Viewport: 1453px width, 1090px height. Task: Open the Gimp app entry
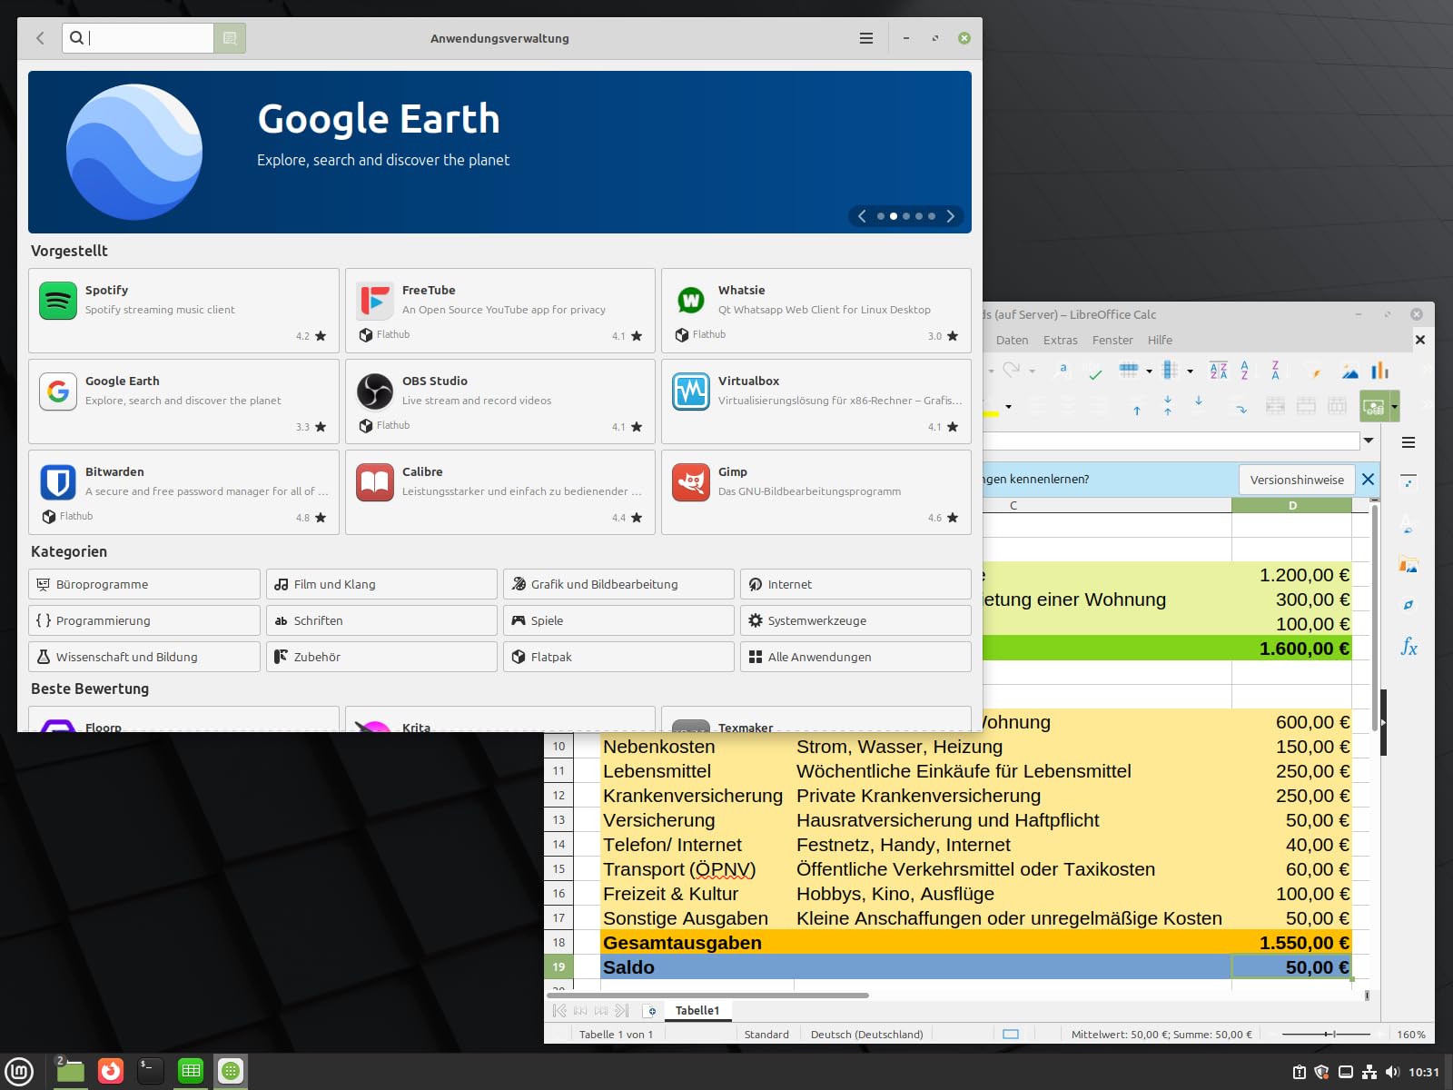point(816,492)
